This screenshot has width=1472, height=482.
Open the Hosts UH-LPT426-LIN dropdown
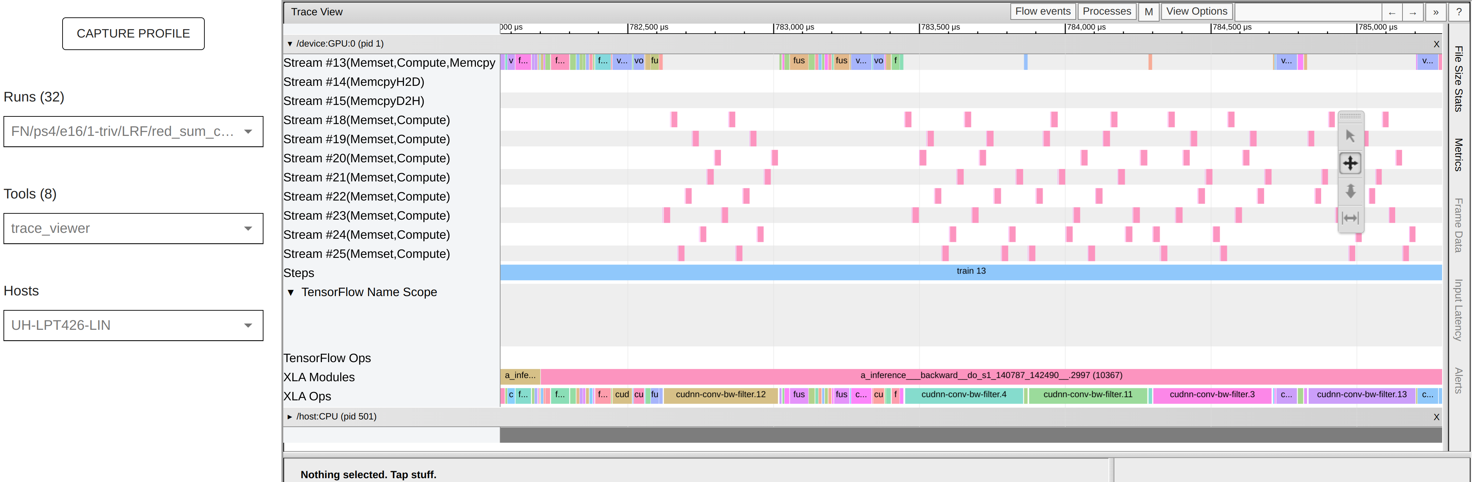(x=133, y=326)
